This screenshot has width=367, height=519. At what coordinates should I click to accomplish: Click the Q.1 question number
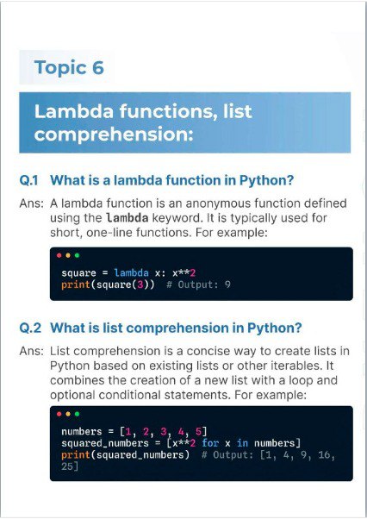[x=28, y=180]
